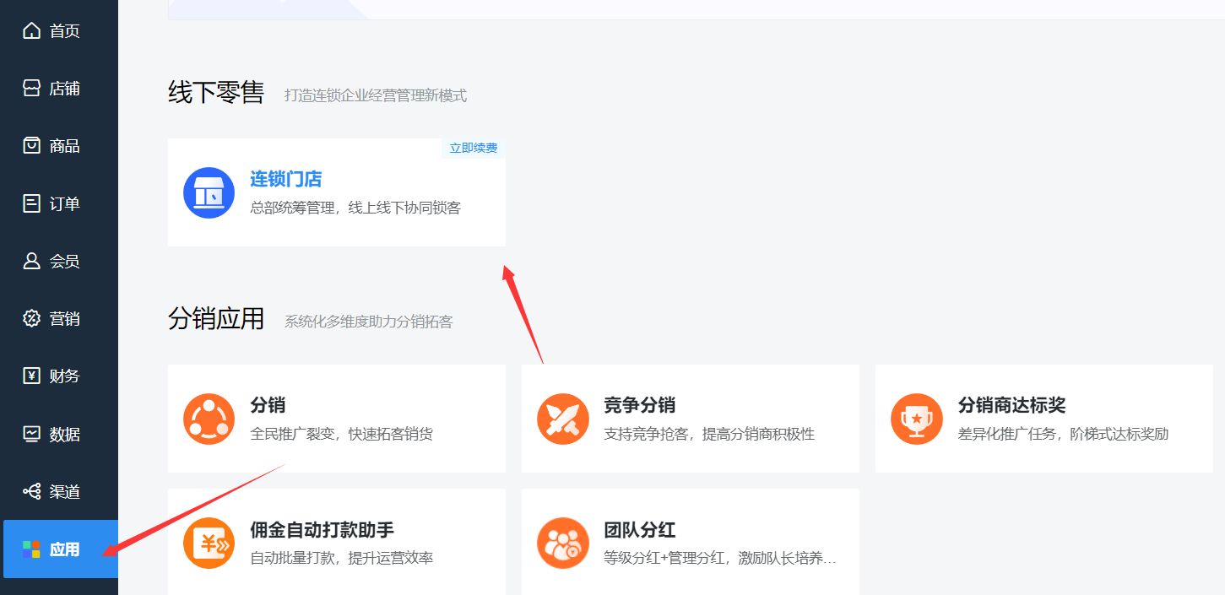Screen dimensions: 1225x595
Task: Open the 订单 orders menu
Action: pyautogui.click(x=63, y=204)
